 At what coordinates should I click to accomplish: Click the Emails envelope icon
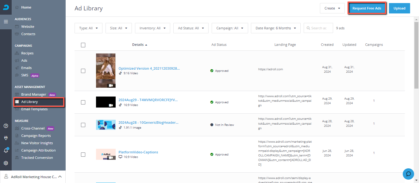point(17,68)
